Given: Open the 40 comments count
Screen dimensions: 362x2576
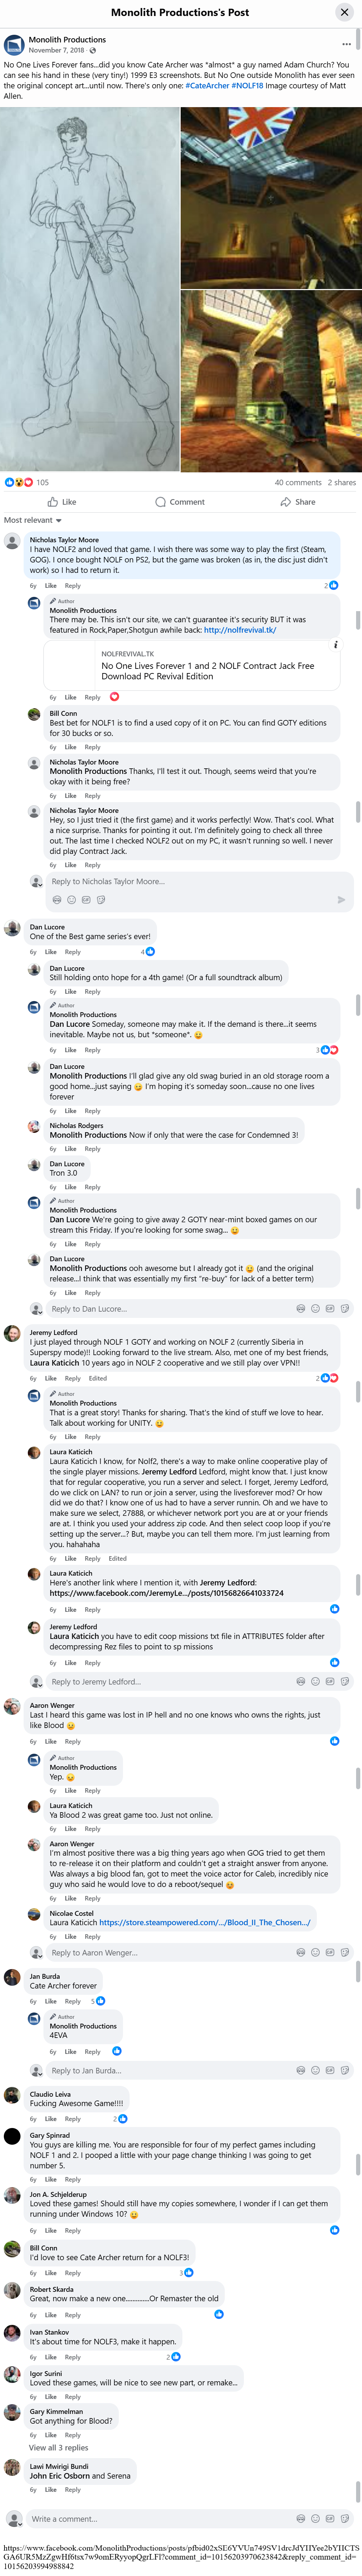Looking at the screenshot, I should [x=298, y=482].
